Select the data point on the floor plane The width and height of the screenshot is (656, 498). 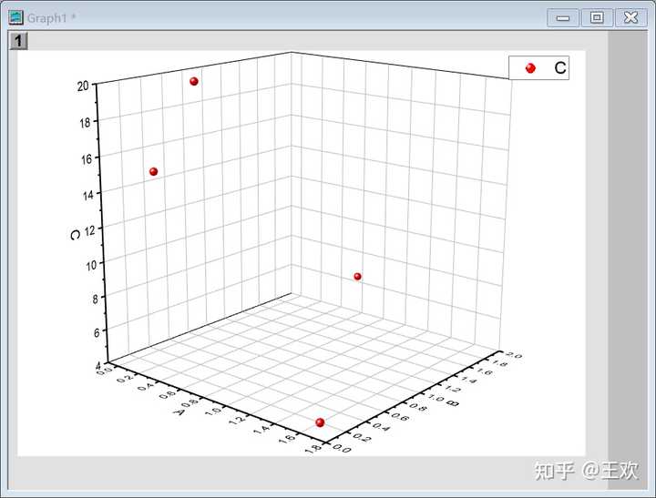click(x=320, y=422)
